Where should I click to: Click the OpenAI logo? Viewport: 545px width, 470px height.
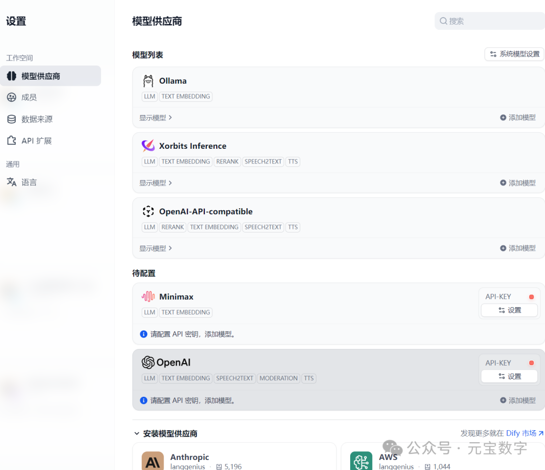click(166, 362)
